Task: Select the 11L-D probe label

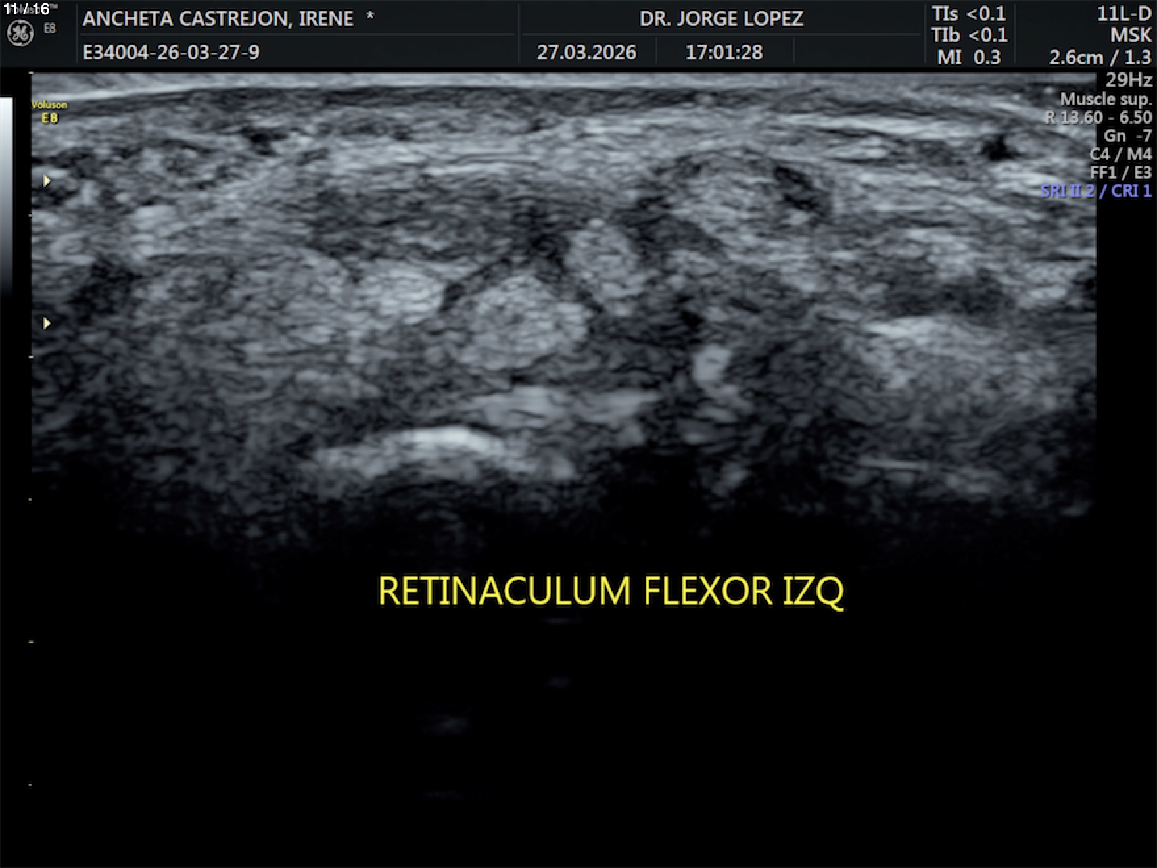Action: coord(1123,14)
